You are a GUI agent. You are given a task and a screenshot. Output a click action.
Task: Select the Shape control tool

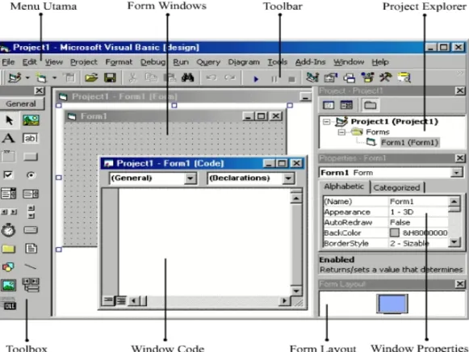8,266
